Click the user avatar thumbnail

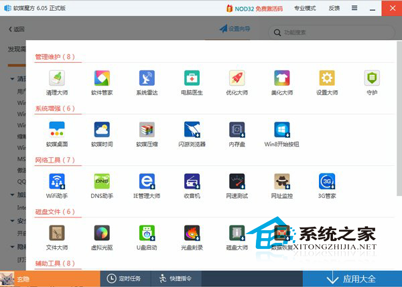click(7, 279)
